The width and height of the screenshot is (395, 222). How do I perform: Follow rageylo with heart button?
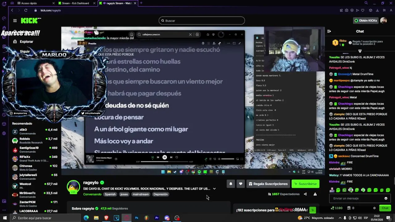(241, 184)
